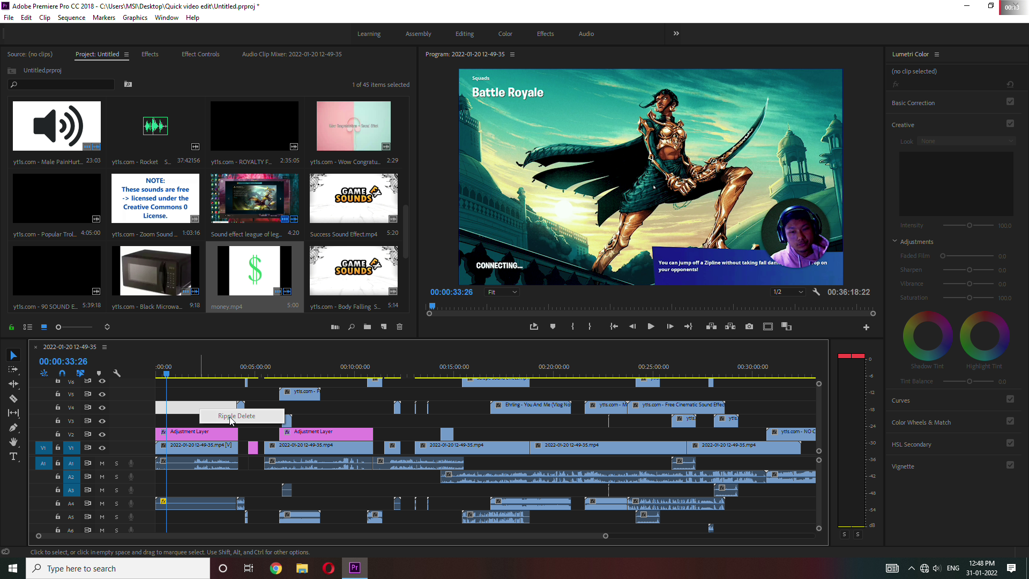Activate the Hand tool
This screenshot has width=1029, height=579.
point(13,442)
